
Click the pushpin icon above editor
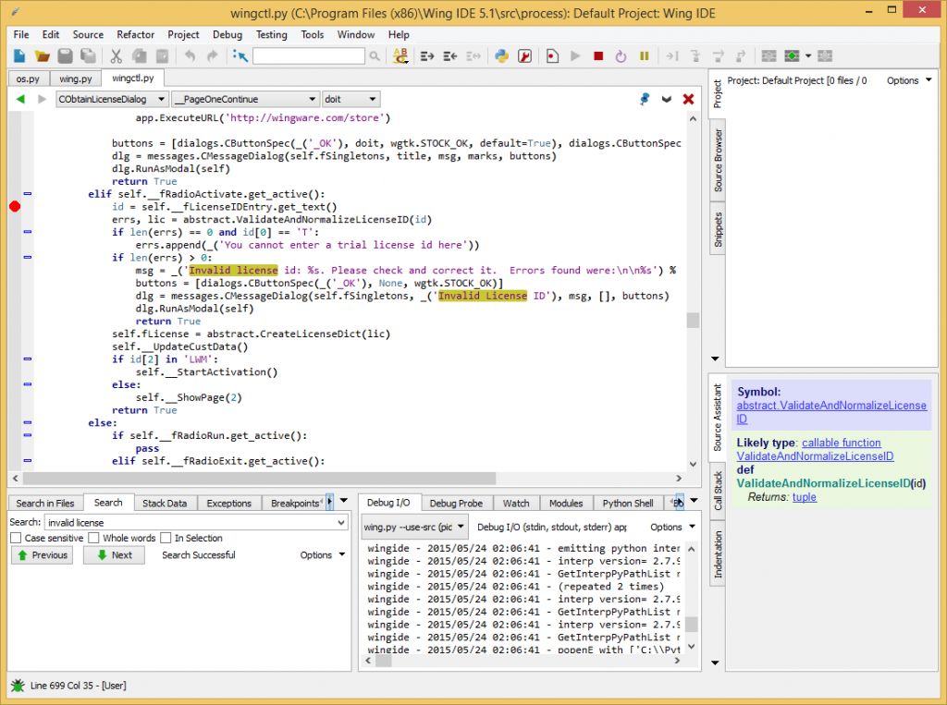coord(645,99)
